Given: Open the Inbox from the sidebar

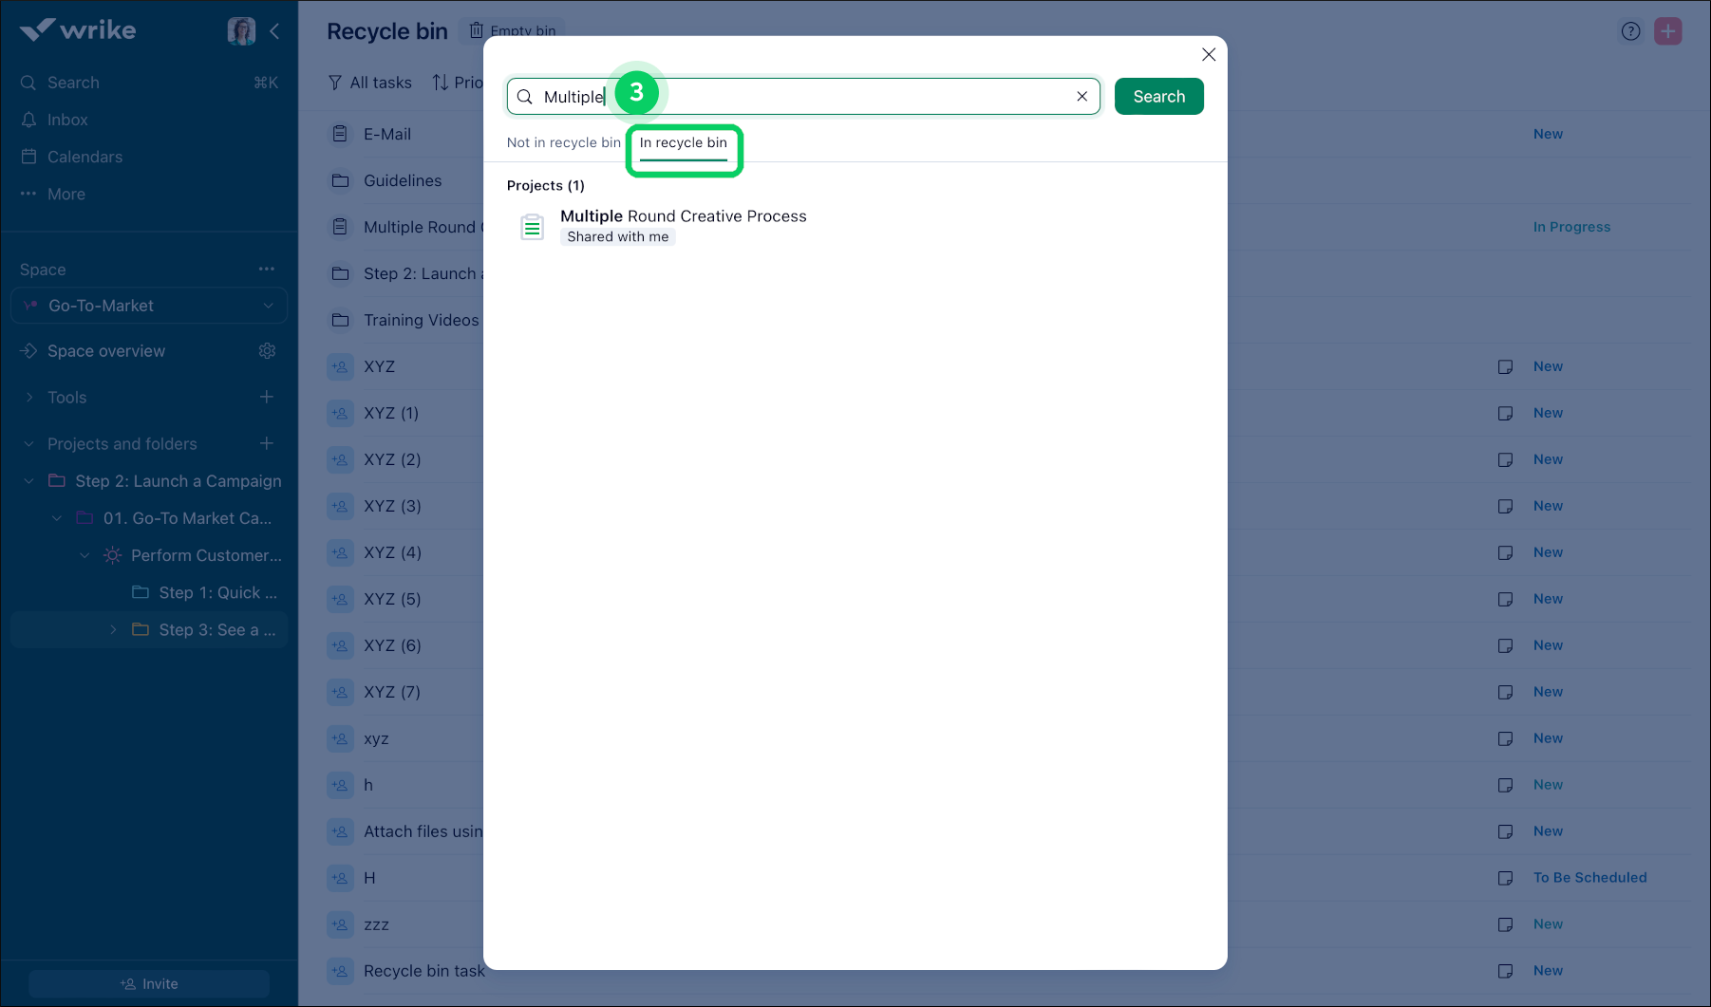Looking at the screenshot, I should pos(28,120).
